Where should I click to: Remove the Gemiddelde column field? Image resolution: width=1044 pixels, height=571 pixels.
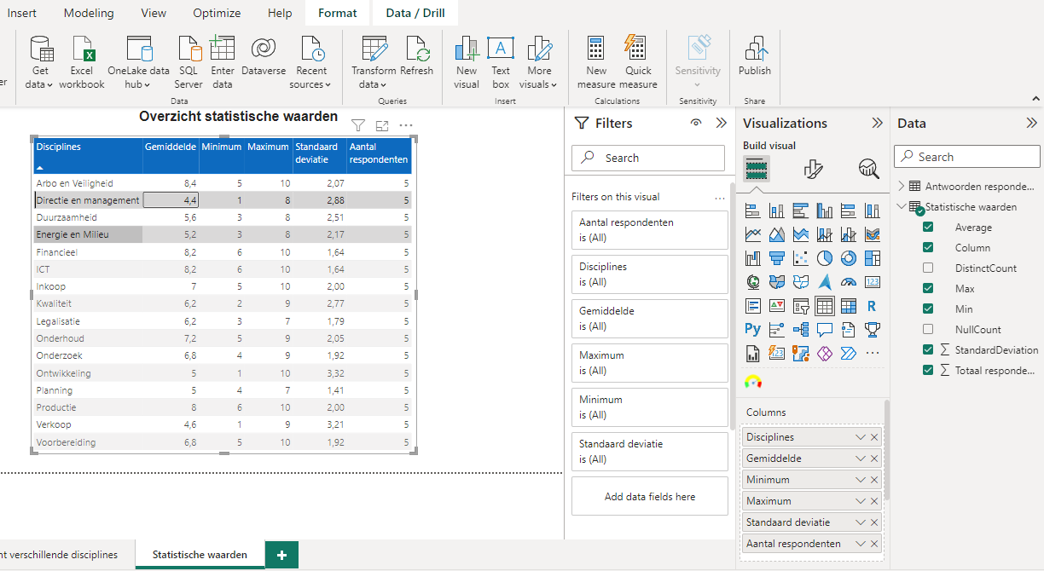(874, 459)
